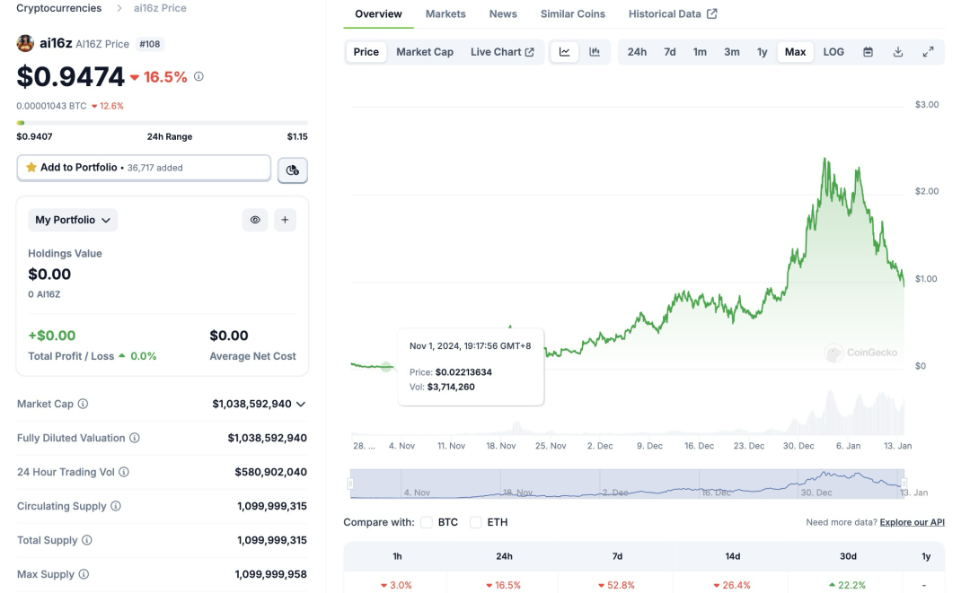Screen dimensions: 970x593
Task: Click the highlighted chart data point marker
Action: (x=386, y=367)
